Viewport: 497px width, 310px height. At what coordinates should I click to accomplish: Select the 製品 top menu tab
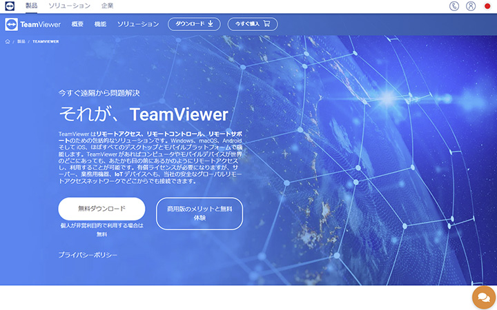click(x=31, y=6)
